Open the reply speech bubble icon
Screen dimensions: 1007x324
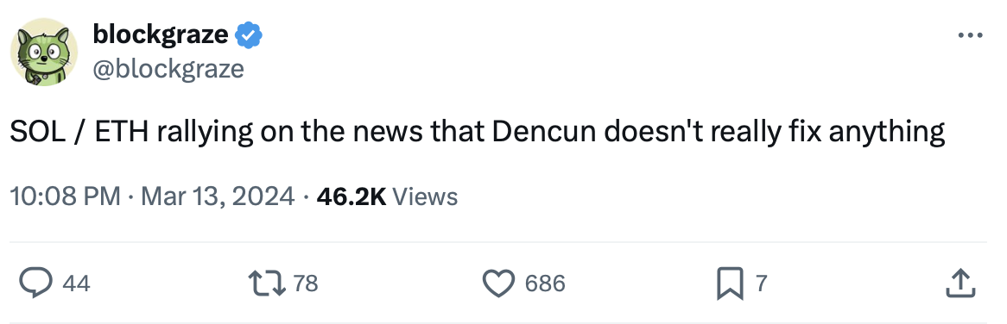tap(35, 283)
